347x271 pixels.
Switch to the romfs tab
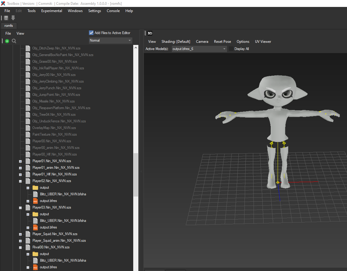click(x=9, y=26)
